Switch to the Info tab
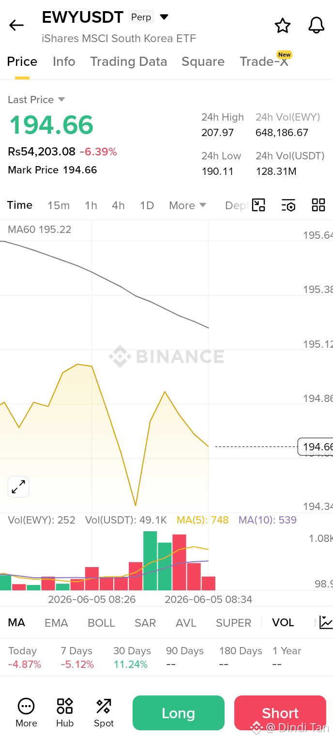The width and height of the screenshot is (333, 740). [64, 62]
